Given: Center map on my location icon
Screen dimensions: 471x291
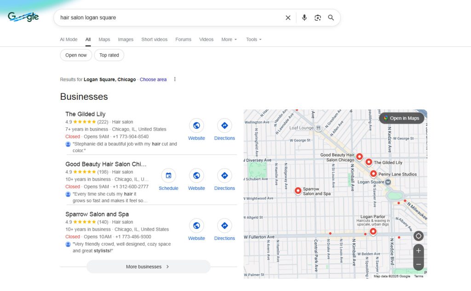Looking at the screenshot, I should [x=418, y=236].
